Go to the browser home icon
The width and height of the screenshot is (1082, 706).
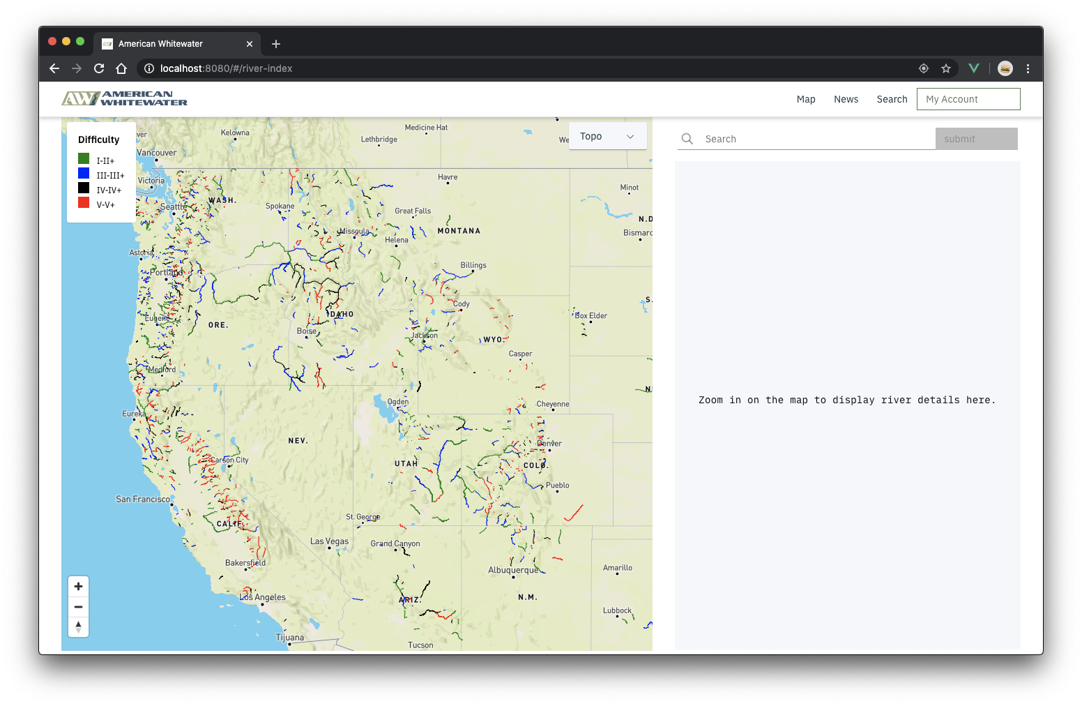121,68
